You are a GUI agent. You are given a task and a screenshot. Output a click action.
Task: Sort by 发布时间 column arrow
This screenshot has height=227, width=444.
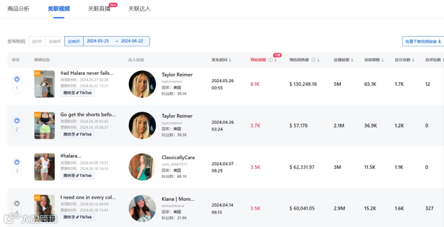[230, 60]
